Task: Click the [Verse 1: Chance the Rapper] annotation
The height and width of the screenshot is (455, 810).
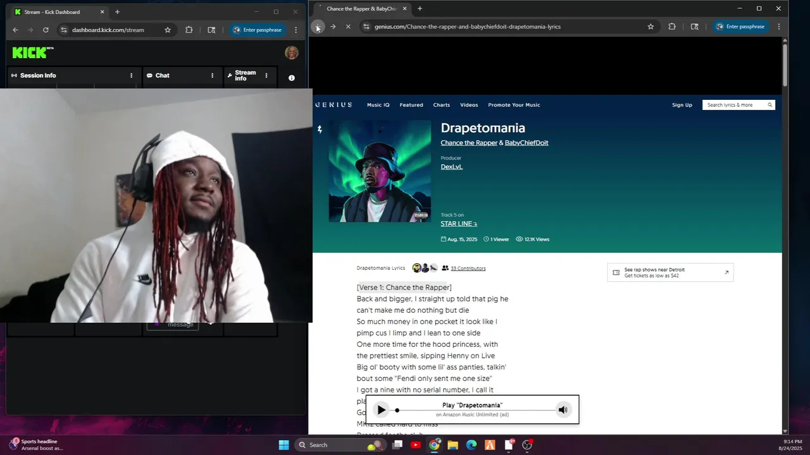Action: tap(404, 288)
